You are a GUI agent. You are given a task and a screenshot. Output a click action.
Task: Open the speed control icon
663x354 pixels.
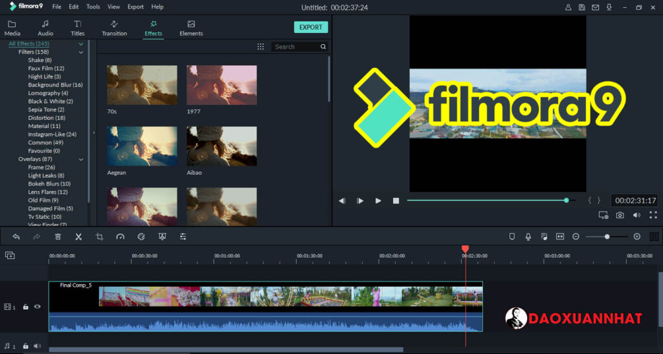click(120, 237)
